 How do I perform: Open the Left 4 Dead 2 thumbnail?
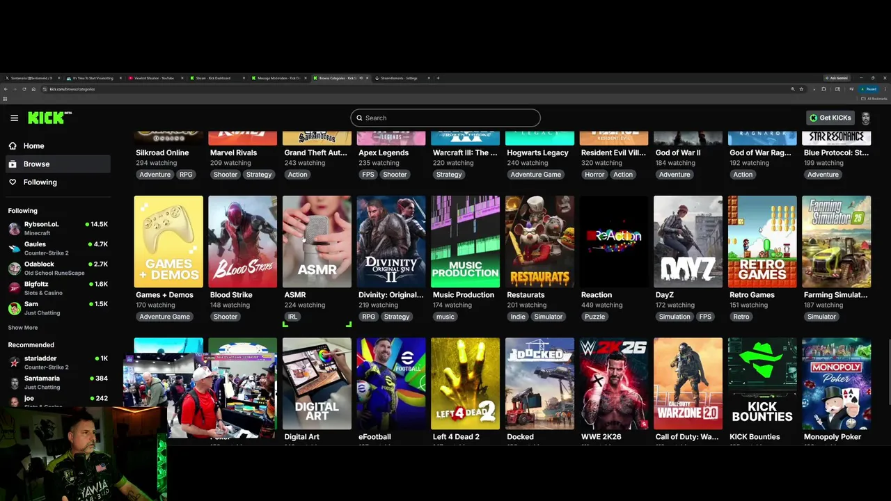click(x=465, y=383)
